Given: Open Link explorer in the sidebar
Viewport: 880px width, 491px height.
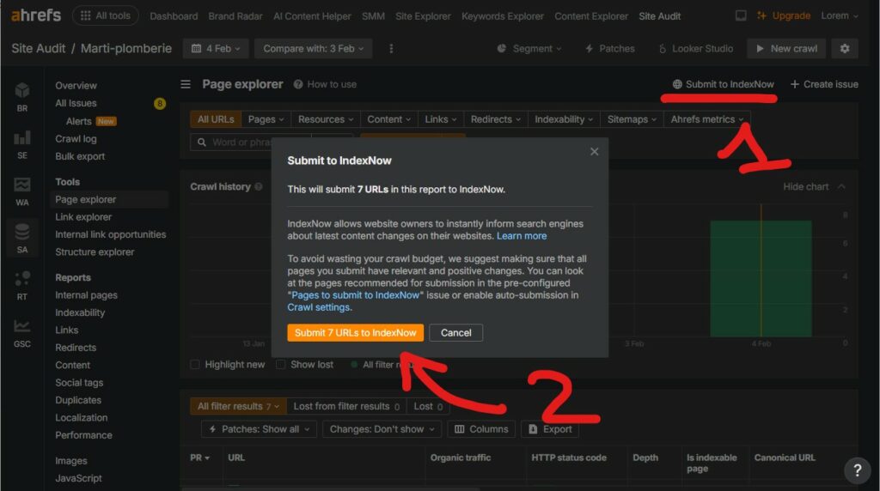Looking at the screenshot, I should tap(83, 217).
